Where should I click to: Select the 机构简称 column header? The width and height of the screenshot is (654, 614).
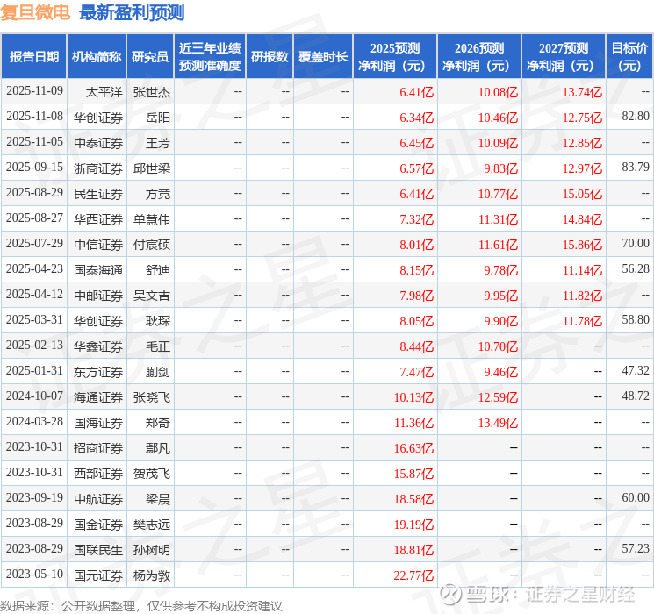tap(97, 57)
